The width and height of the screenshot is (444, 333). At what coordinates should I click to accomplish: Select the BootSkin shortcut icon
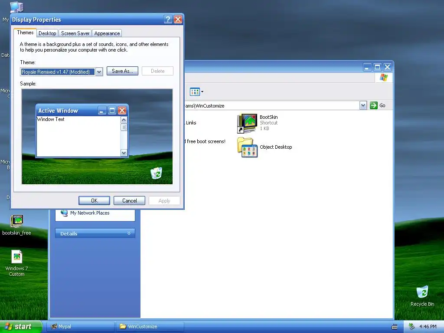point(247,123)
